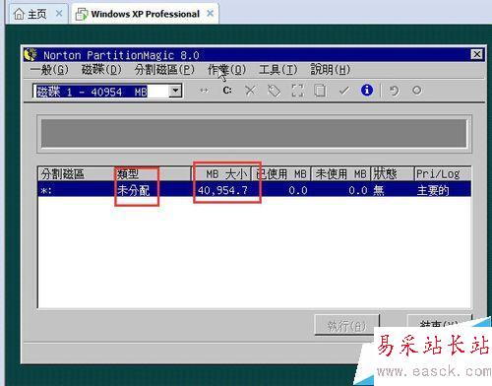This screenshot has width=492, height=386.
Task: Click the resize/move partition arrow icon
Action: 204,91
